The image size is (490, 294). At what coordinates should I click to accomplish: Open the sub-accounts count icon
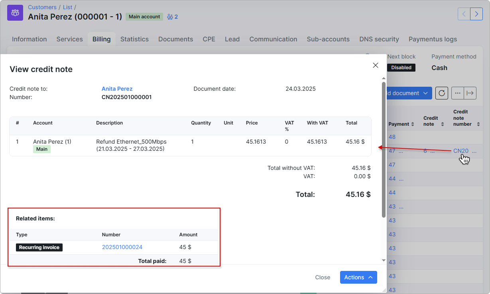point(173,17)
